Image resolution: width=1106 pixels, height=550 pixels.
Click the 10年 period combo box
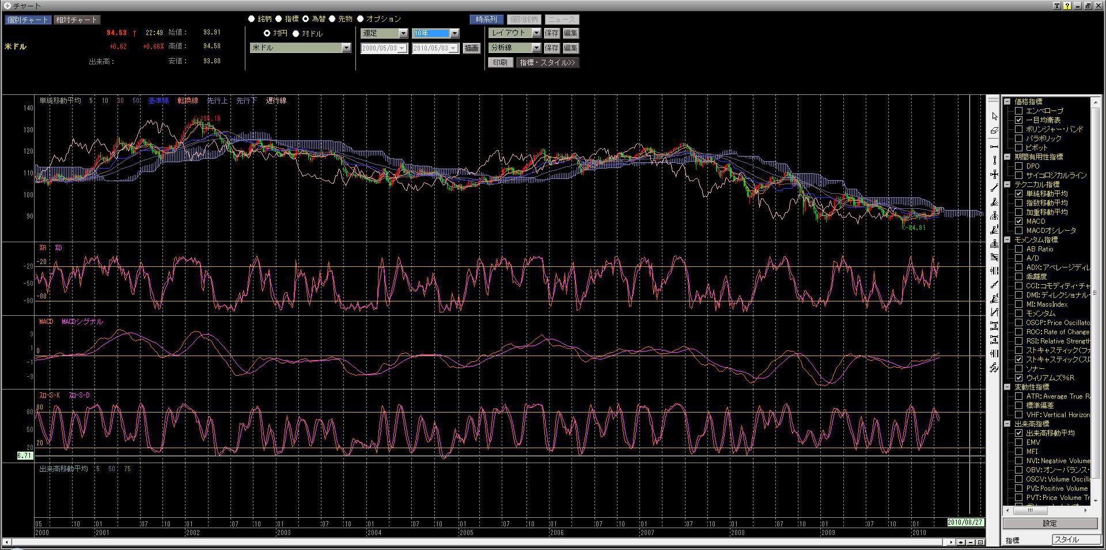tap(435, 34)
